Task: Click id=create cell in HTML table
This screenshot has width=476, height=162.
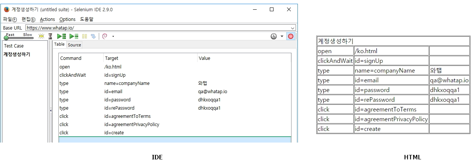Action: [391, 128]
